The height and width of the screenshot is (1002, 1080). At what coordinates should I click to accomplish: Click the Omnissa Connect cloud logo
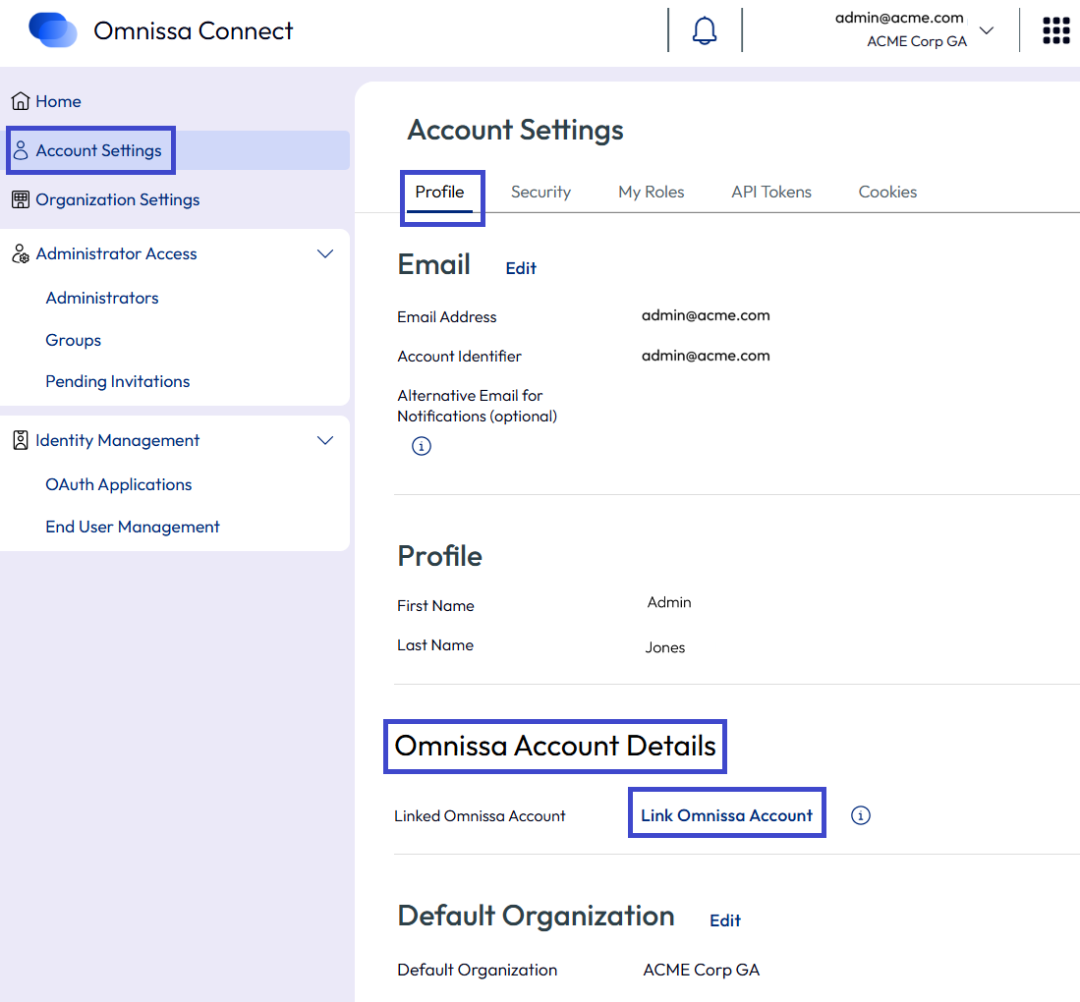point(52,30)
